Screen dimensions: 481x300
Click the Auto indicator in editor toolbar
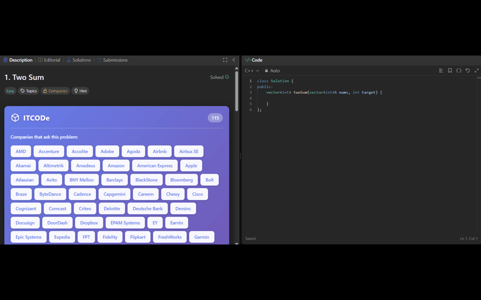(x=272, y=70)
